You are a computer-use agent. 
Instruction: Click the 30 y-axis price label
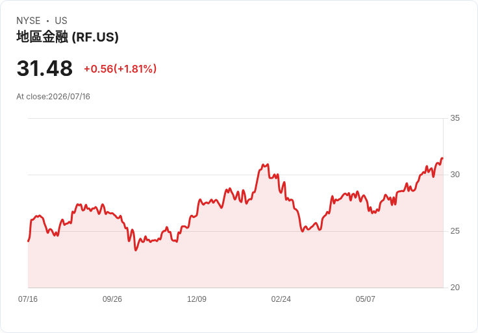(x=455, y=175)
